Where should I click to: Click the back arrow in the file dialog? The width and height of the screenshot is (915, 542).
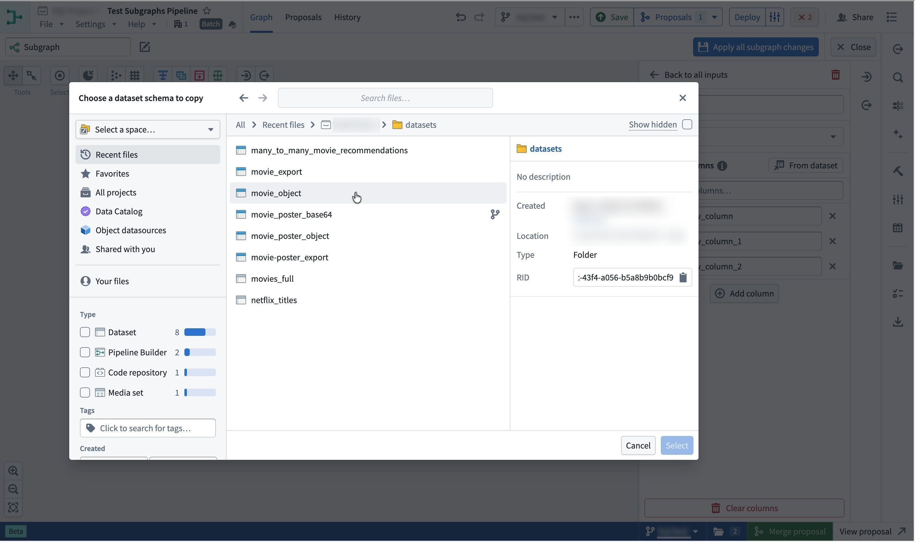point(244,98)
